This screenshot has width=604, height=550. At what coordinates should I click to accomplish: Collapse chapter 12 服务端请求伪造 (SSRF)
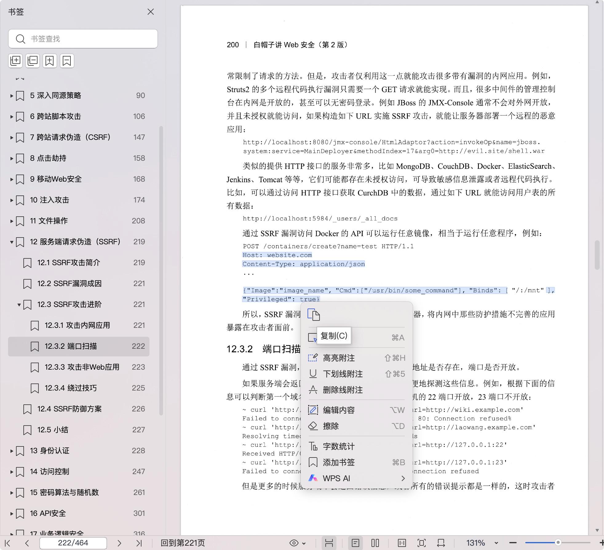(x=12, y=242)
